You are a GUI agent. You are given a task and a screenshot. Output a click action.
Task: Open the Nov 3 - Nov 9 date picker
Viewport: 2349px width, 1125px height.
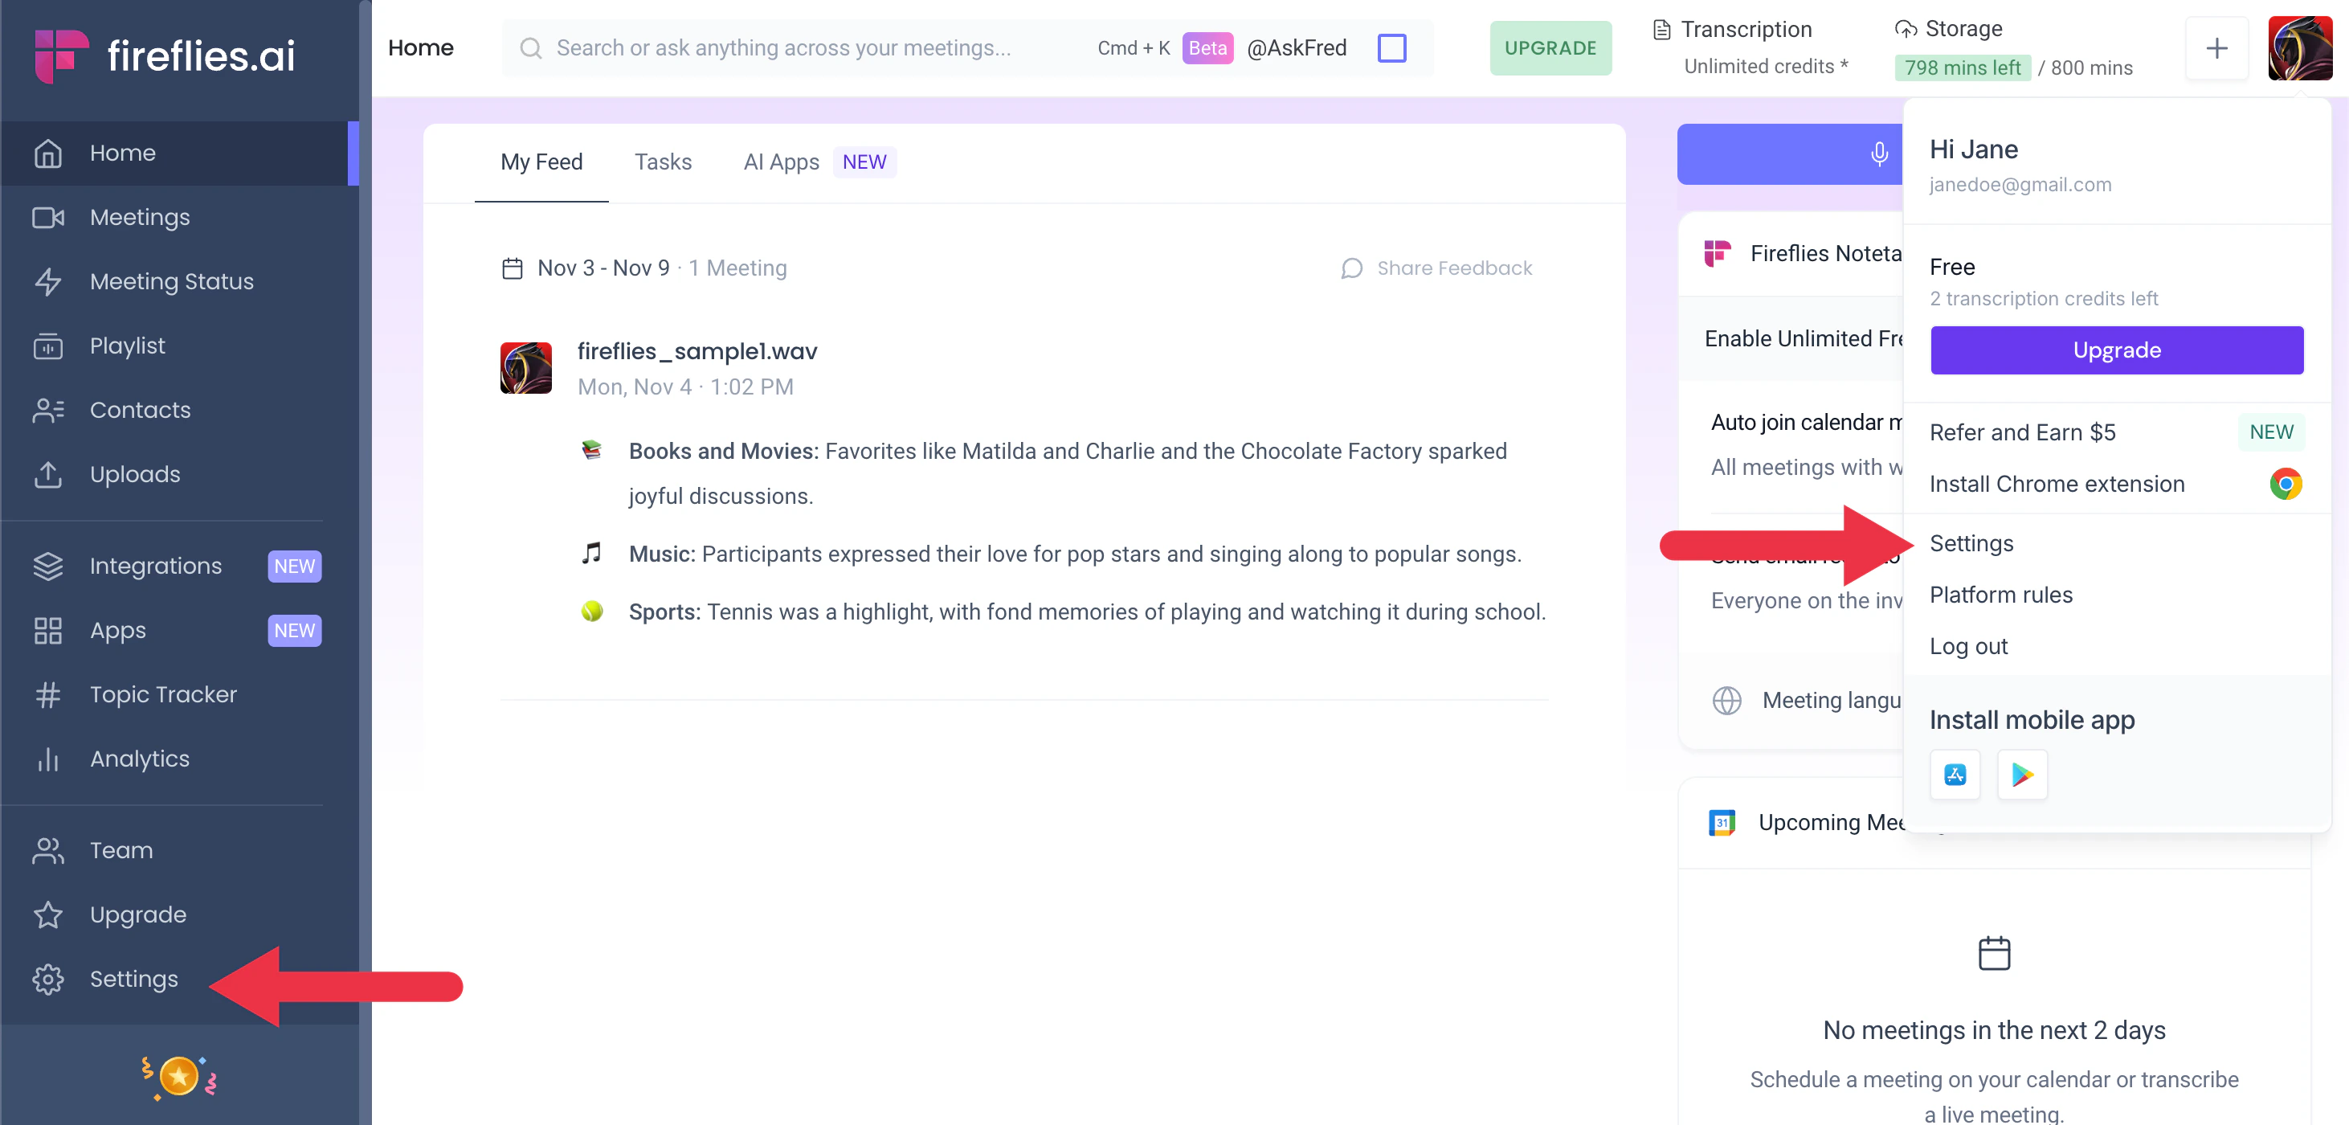click(x=603, y=268)
